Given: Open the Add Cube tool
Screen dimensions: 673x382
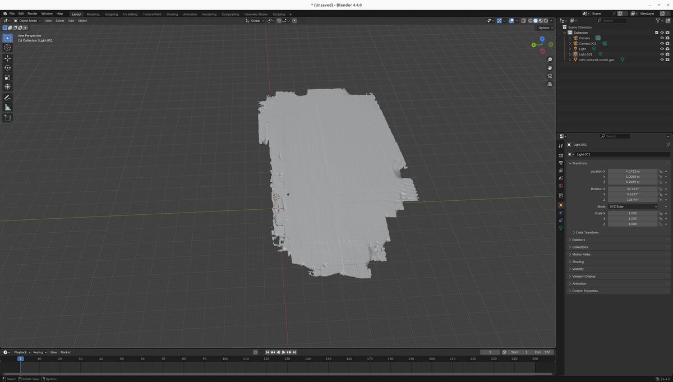Looking at the screenshot, I should [7, 118].
